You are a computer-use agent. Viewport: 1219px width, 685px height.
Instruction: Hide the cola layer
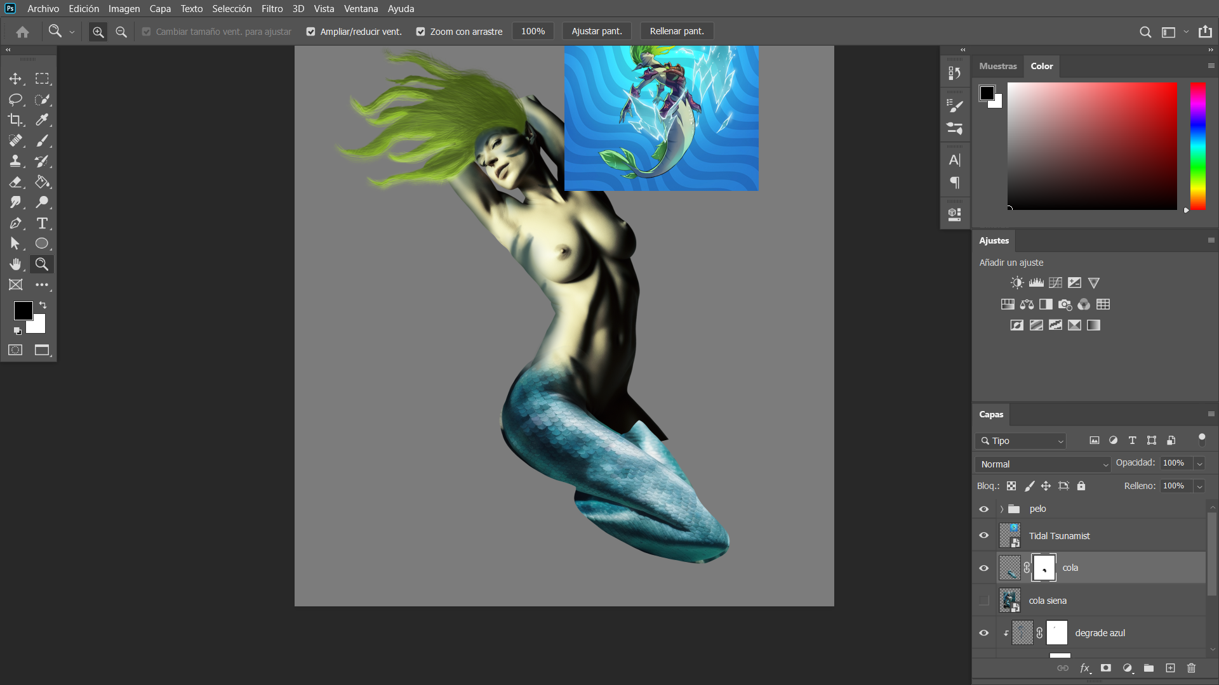tap(984, 568)
